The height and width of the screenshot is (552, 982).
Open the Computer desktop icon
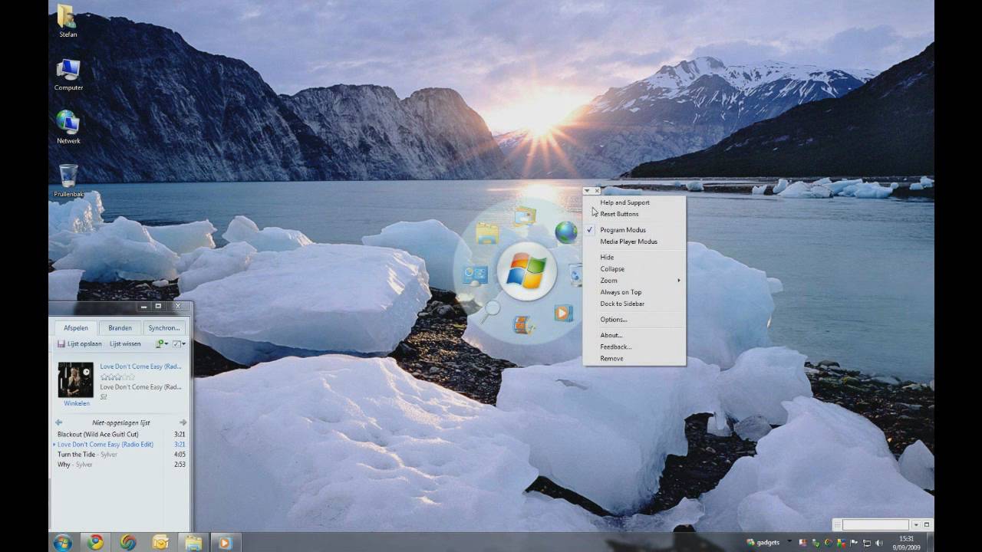coord(68,74)
